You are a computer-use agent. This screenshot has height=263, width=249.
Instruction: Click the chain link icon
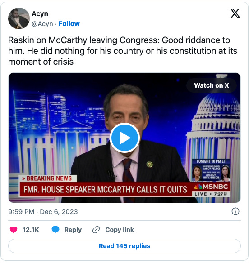pos(96,230)
